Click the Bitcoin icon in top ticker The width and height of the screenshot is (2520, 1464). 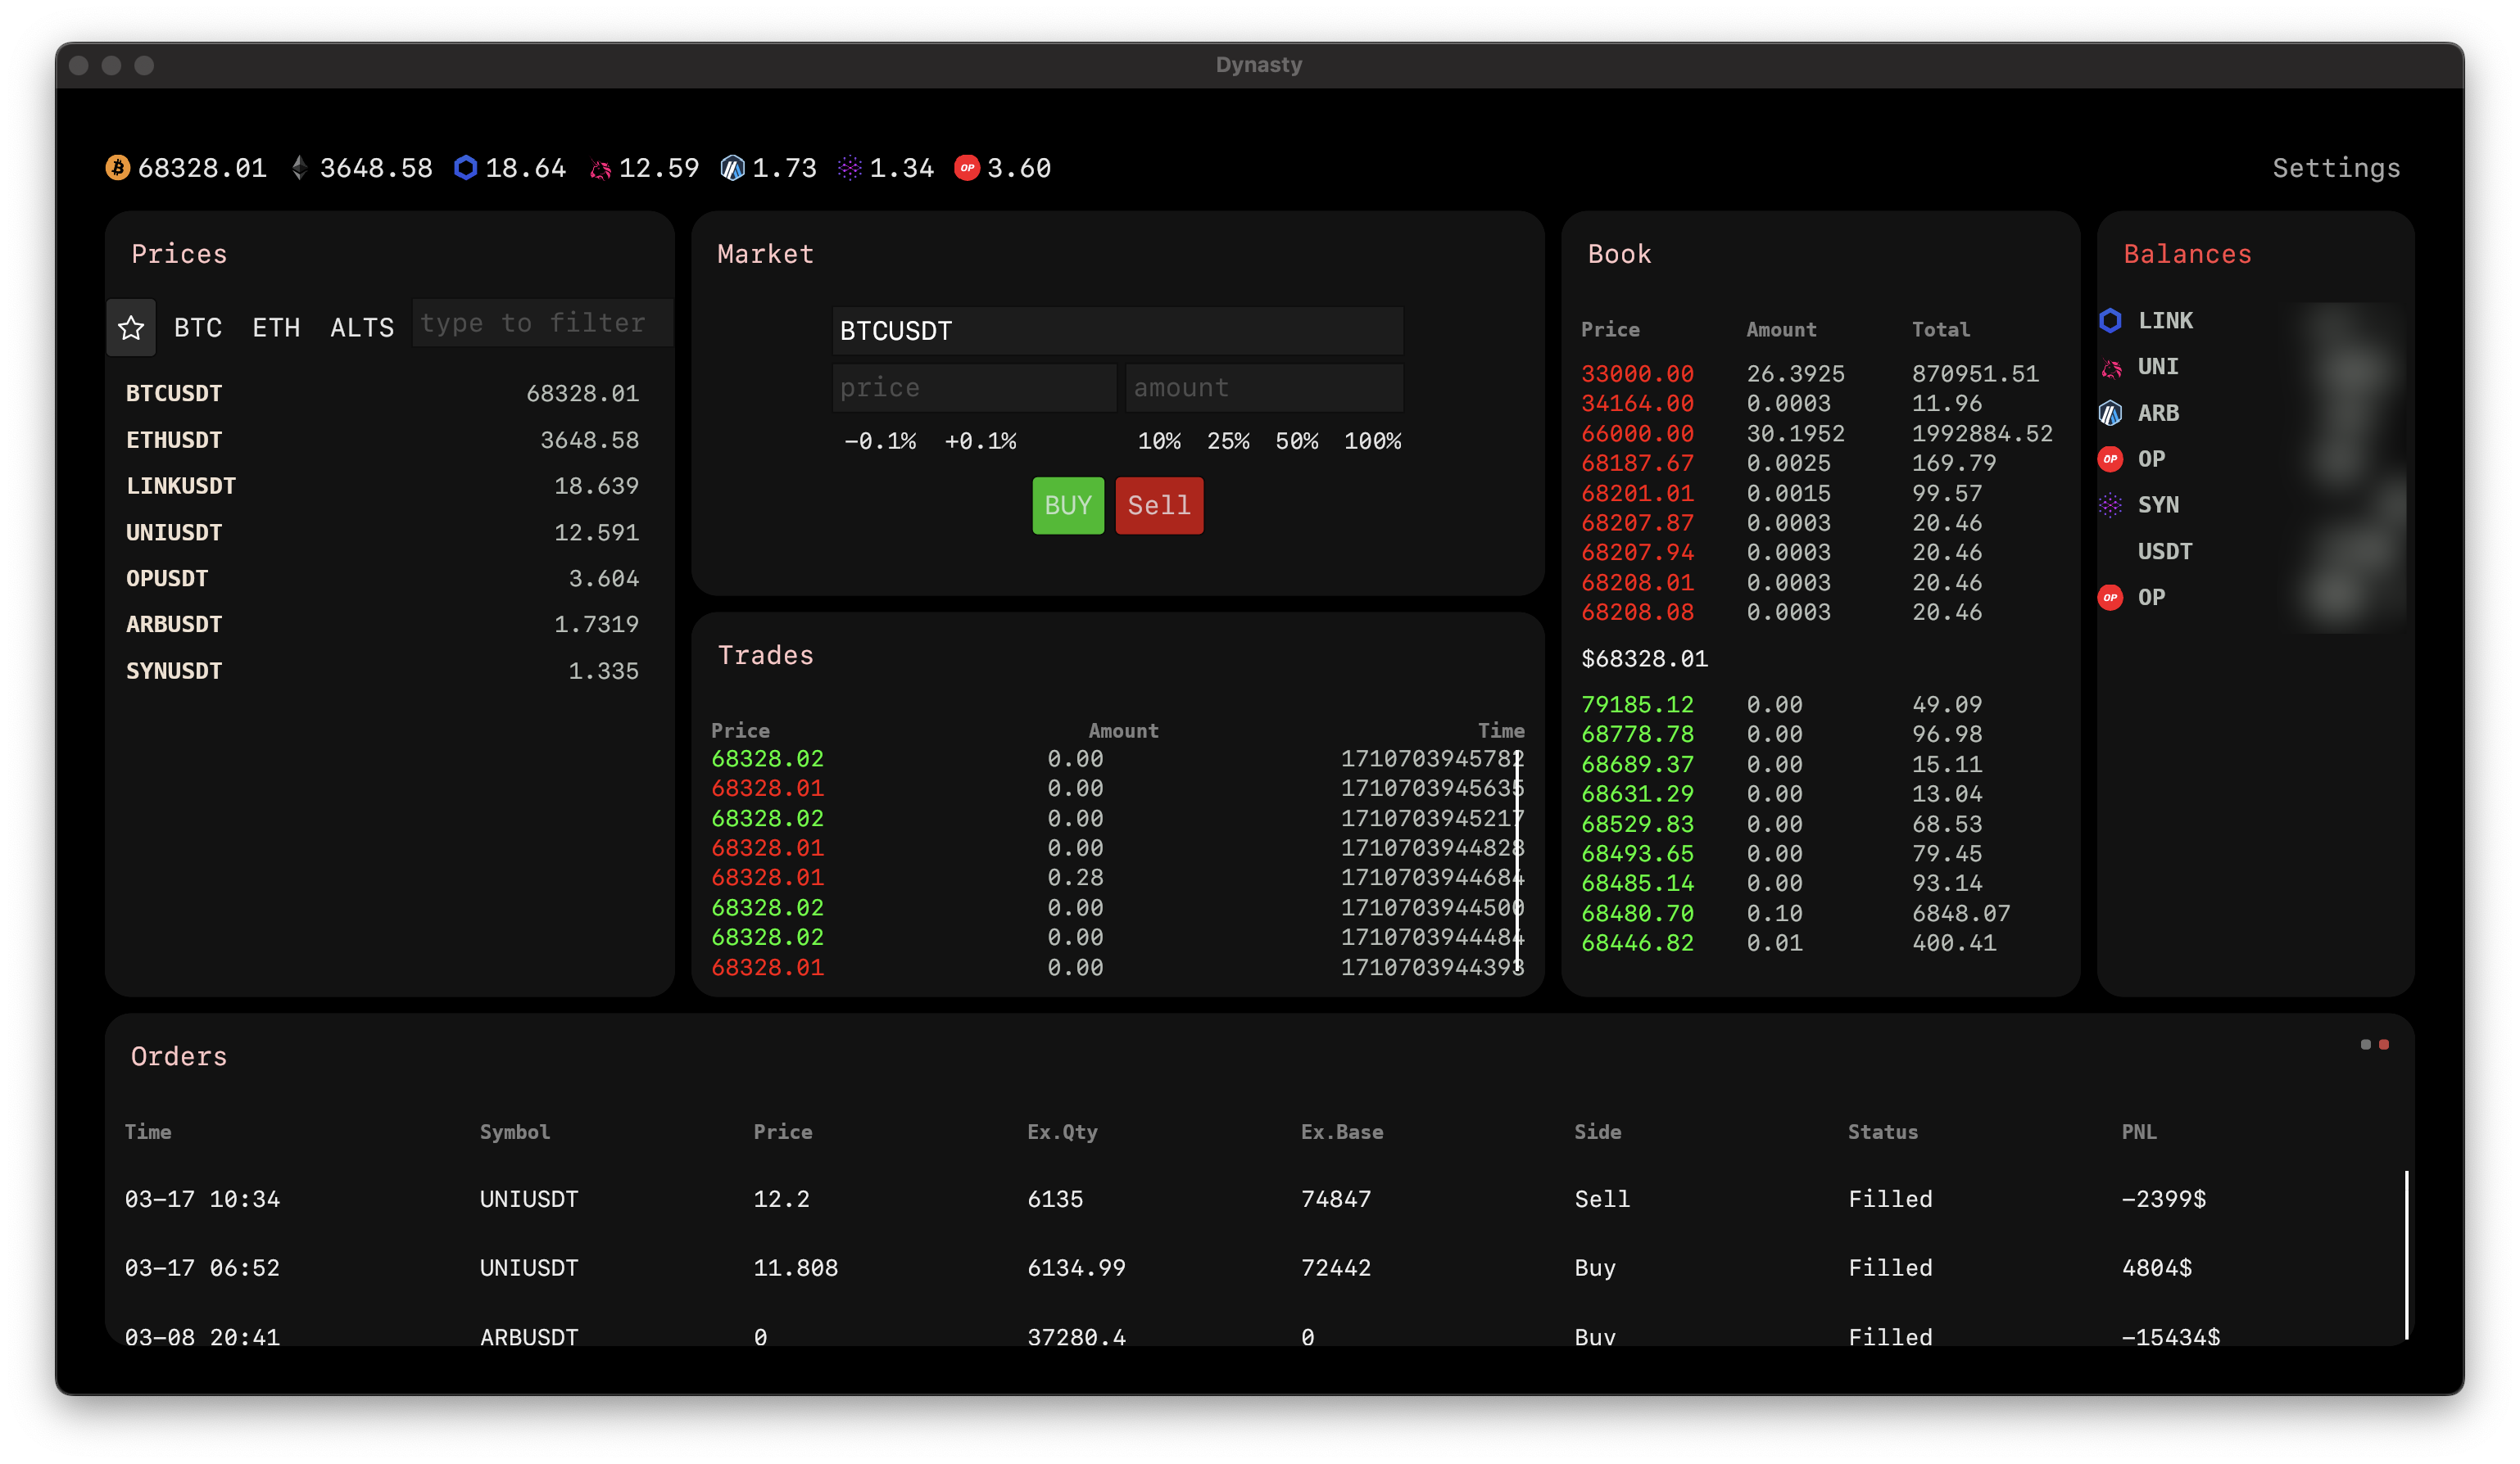[118, 168]
